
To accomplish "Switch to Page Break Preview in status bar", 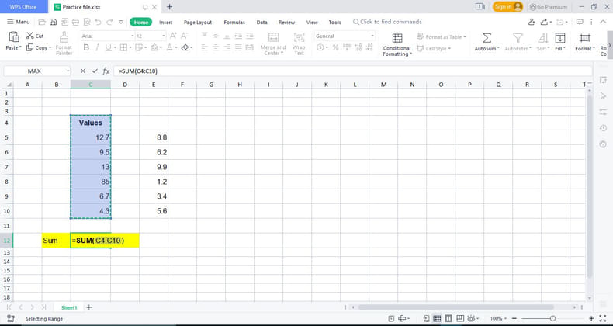I will [460, 318].
